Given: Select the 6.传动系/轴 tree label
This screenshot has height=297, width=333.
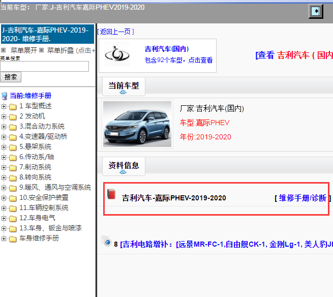Looking at the screenshot, I should tap(37, 157).
